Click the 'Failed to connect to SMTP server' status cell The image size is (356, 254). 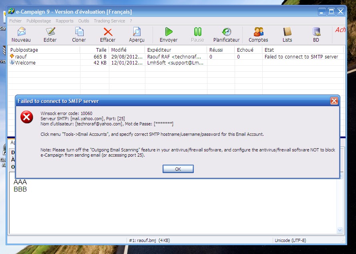point(301,56)
